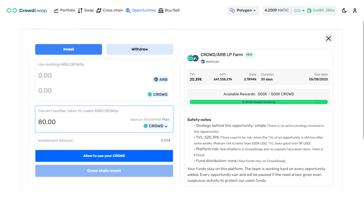Image resolution: width=364 pixels, height=205 pixels.
Task: Open the Buy/Sell page
Action: point(169,10)
